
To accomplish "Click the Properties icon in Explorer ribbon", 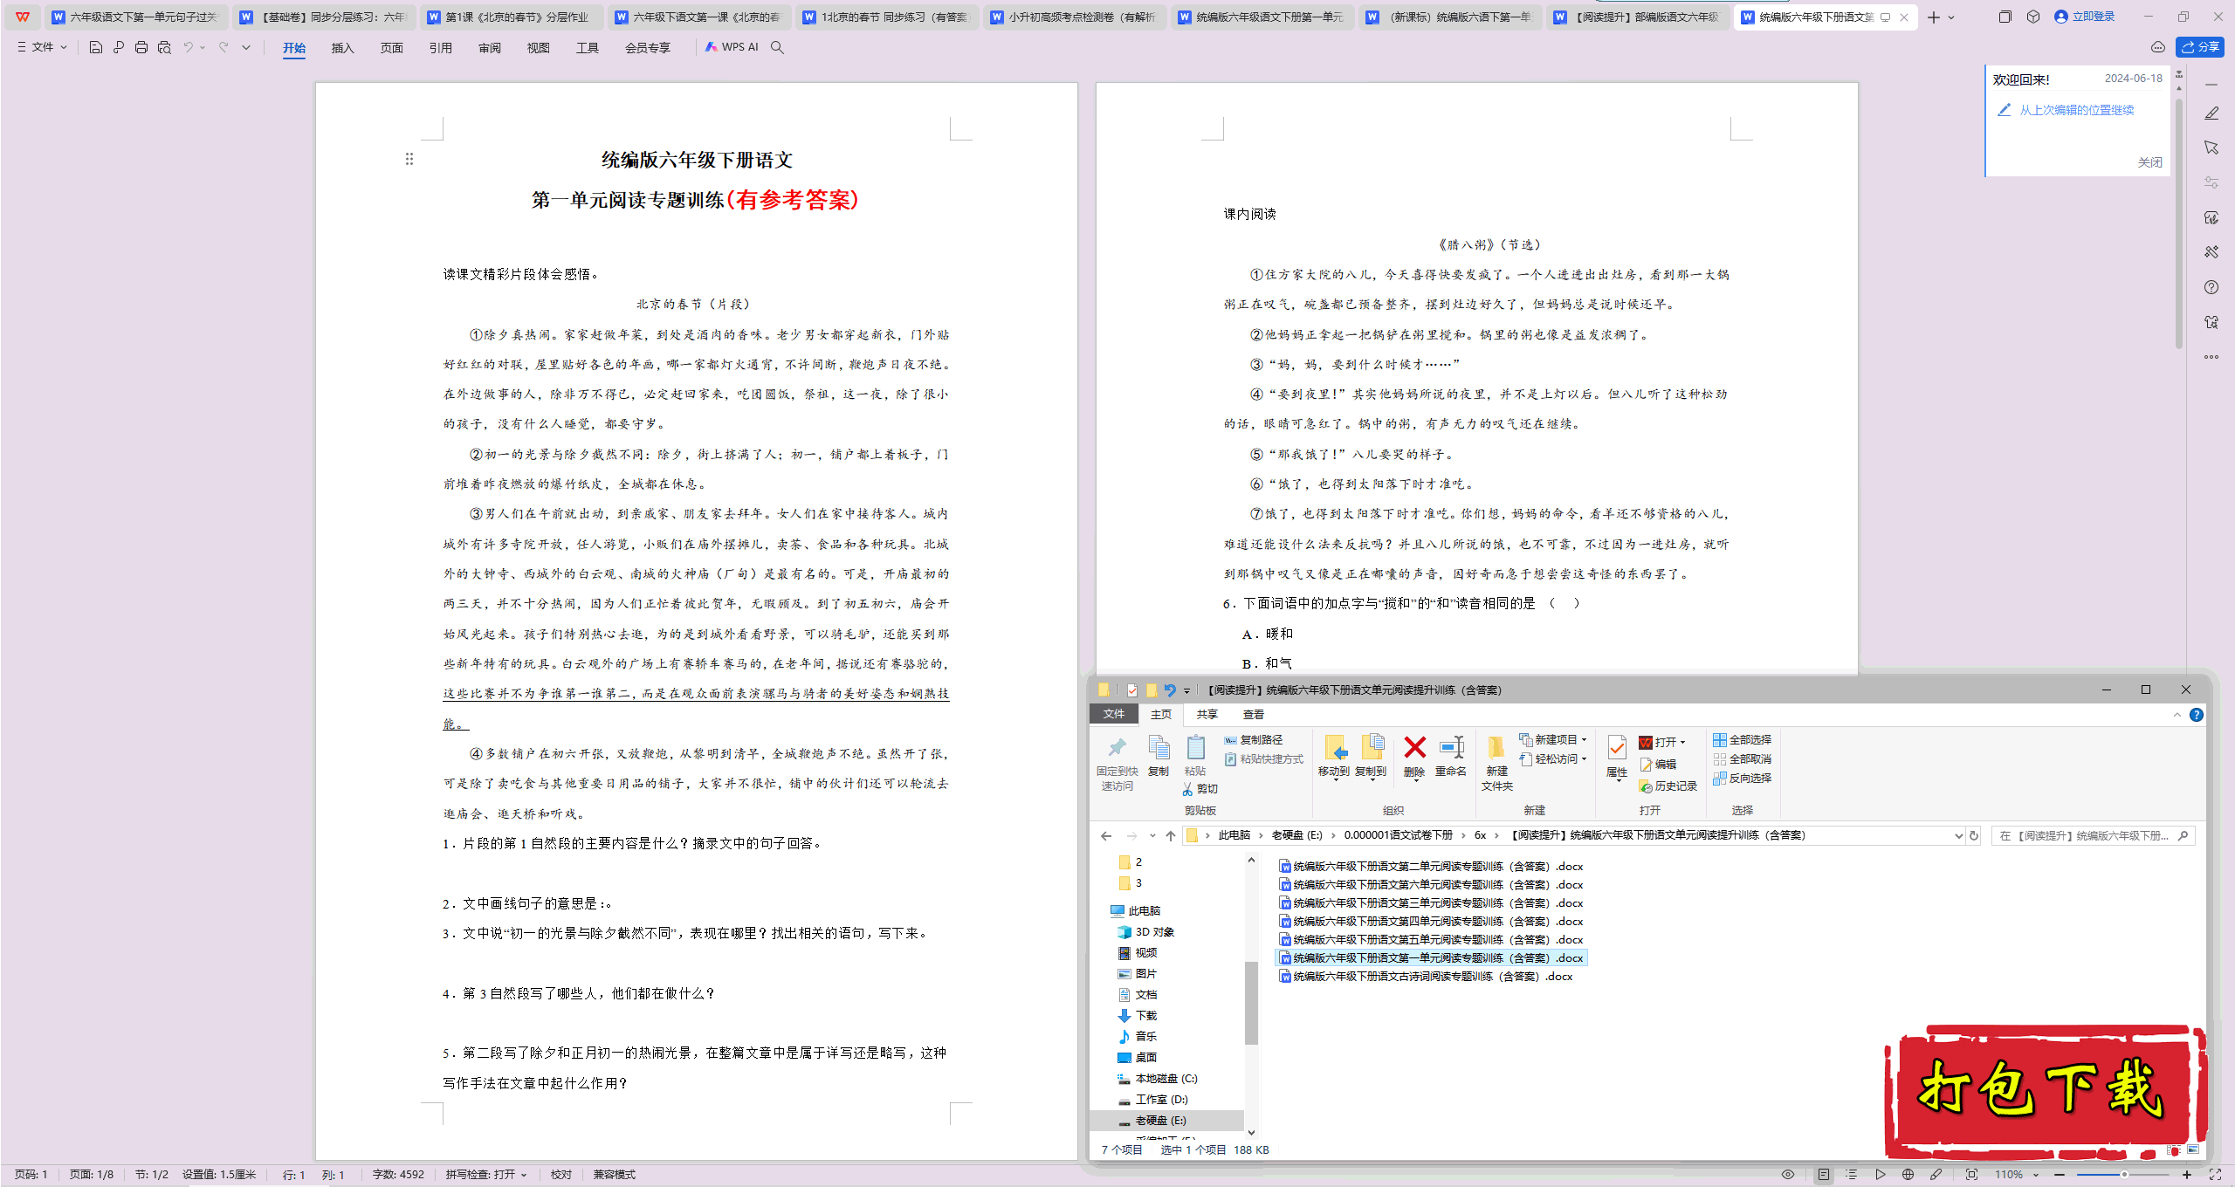I will [1617, 756].
